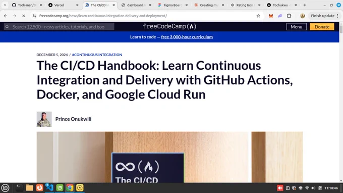Click the Donate button
The image size is (343, 193).
(322, 27)
